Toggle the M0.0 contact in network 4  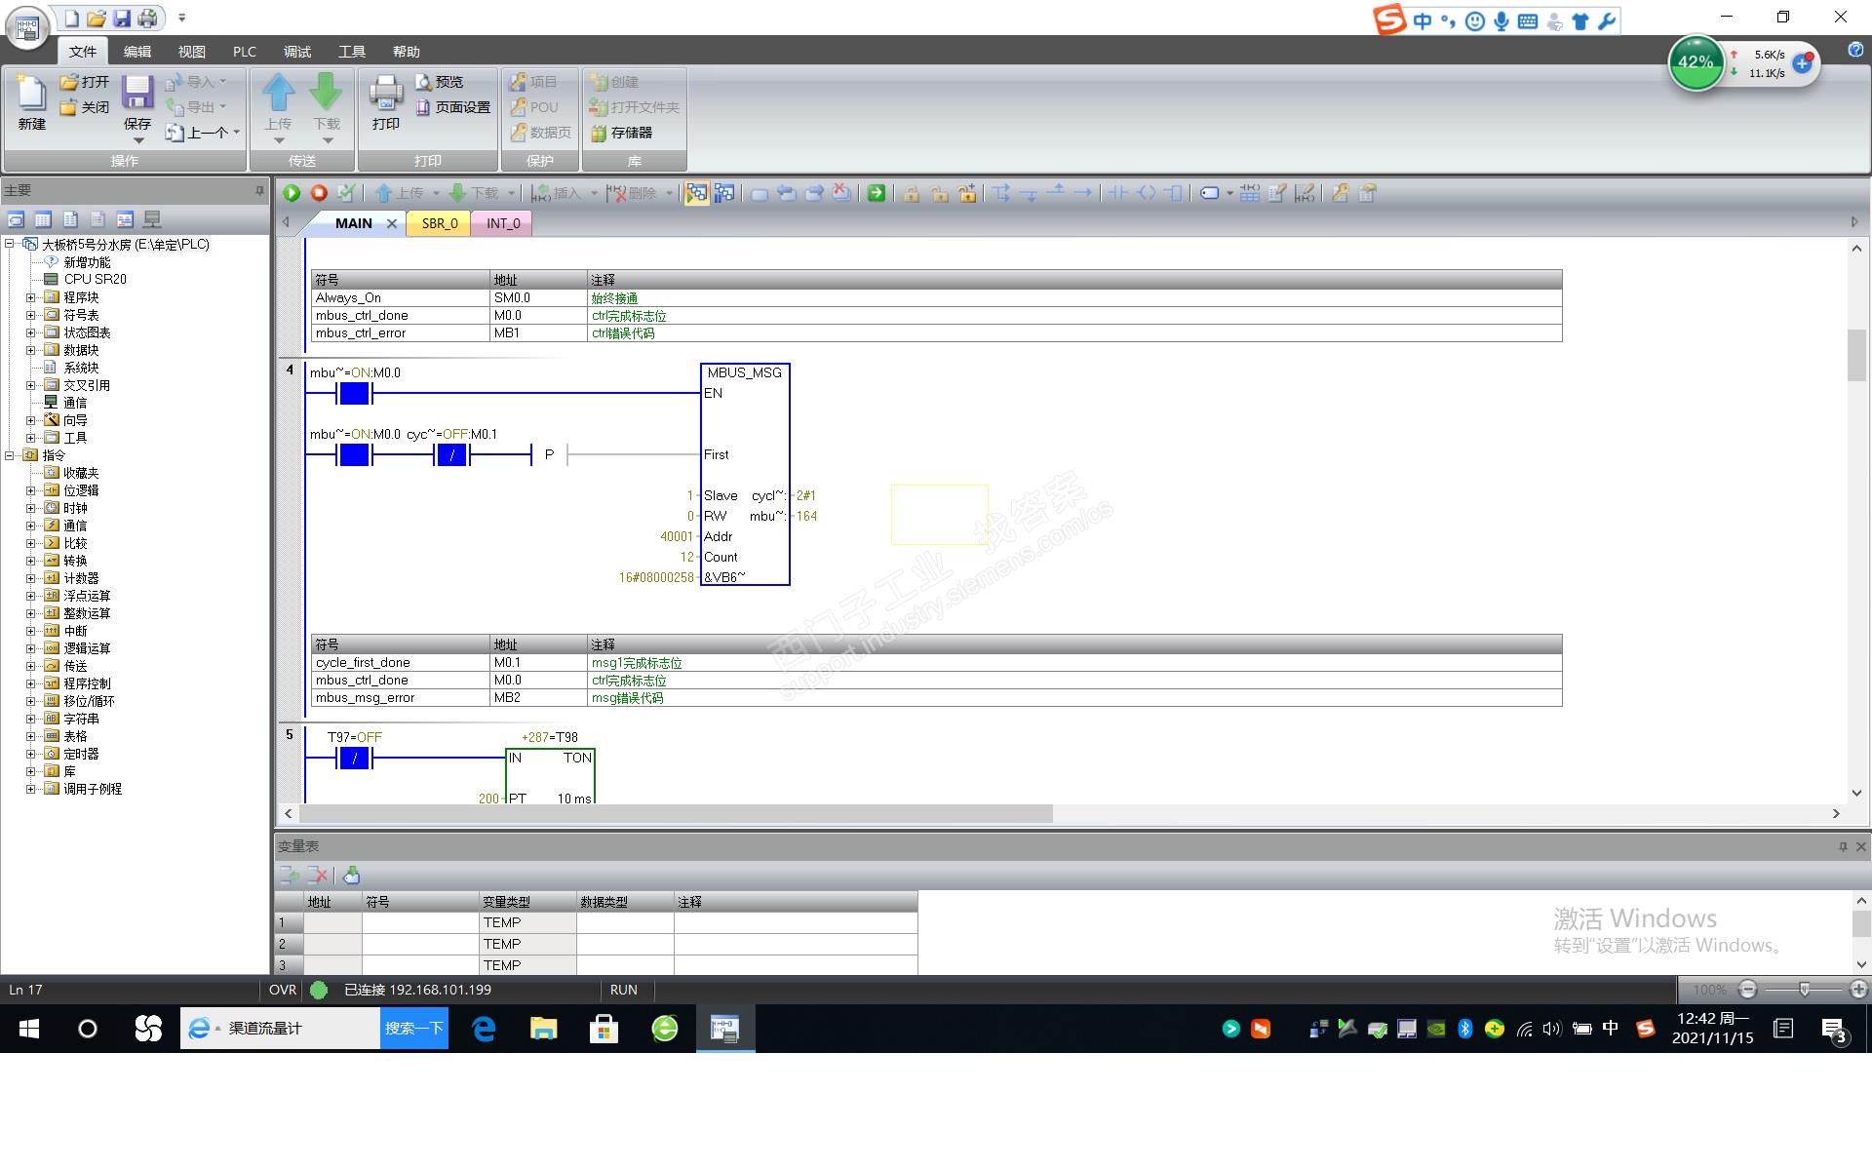(354, 394)
